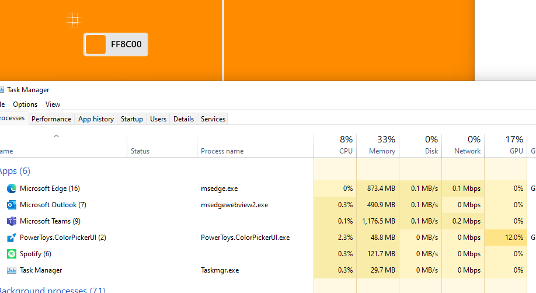536x293 pixels.
Task: Click the 1,176.5 MB memory cell
Action: [x=378, y=221]
